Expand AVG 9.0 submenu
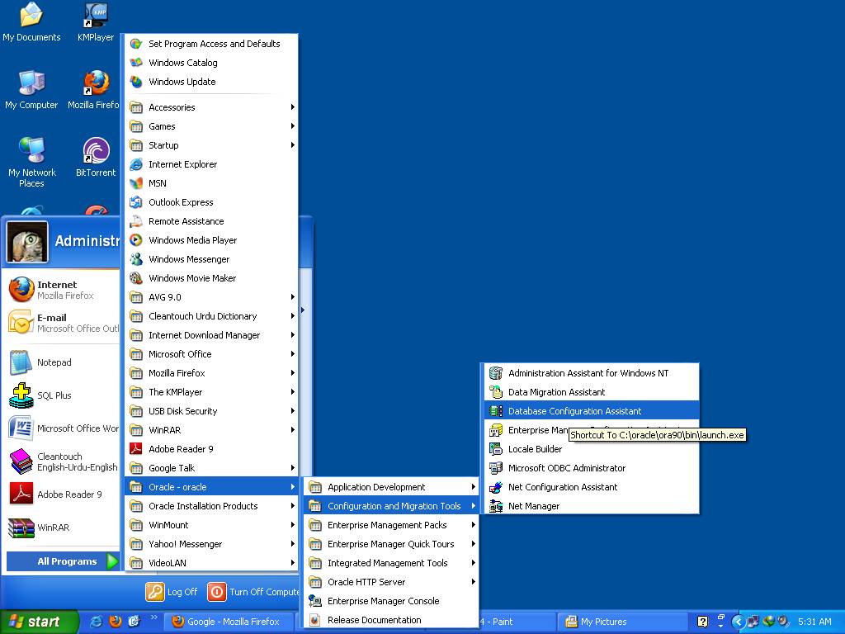 tap(211, 297)
